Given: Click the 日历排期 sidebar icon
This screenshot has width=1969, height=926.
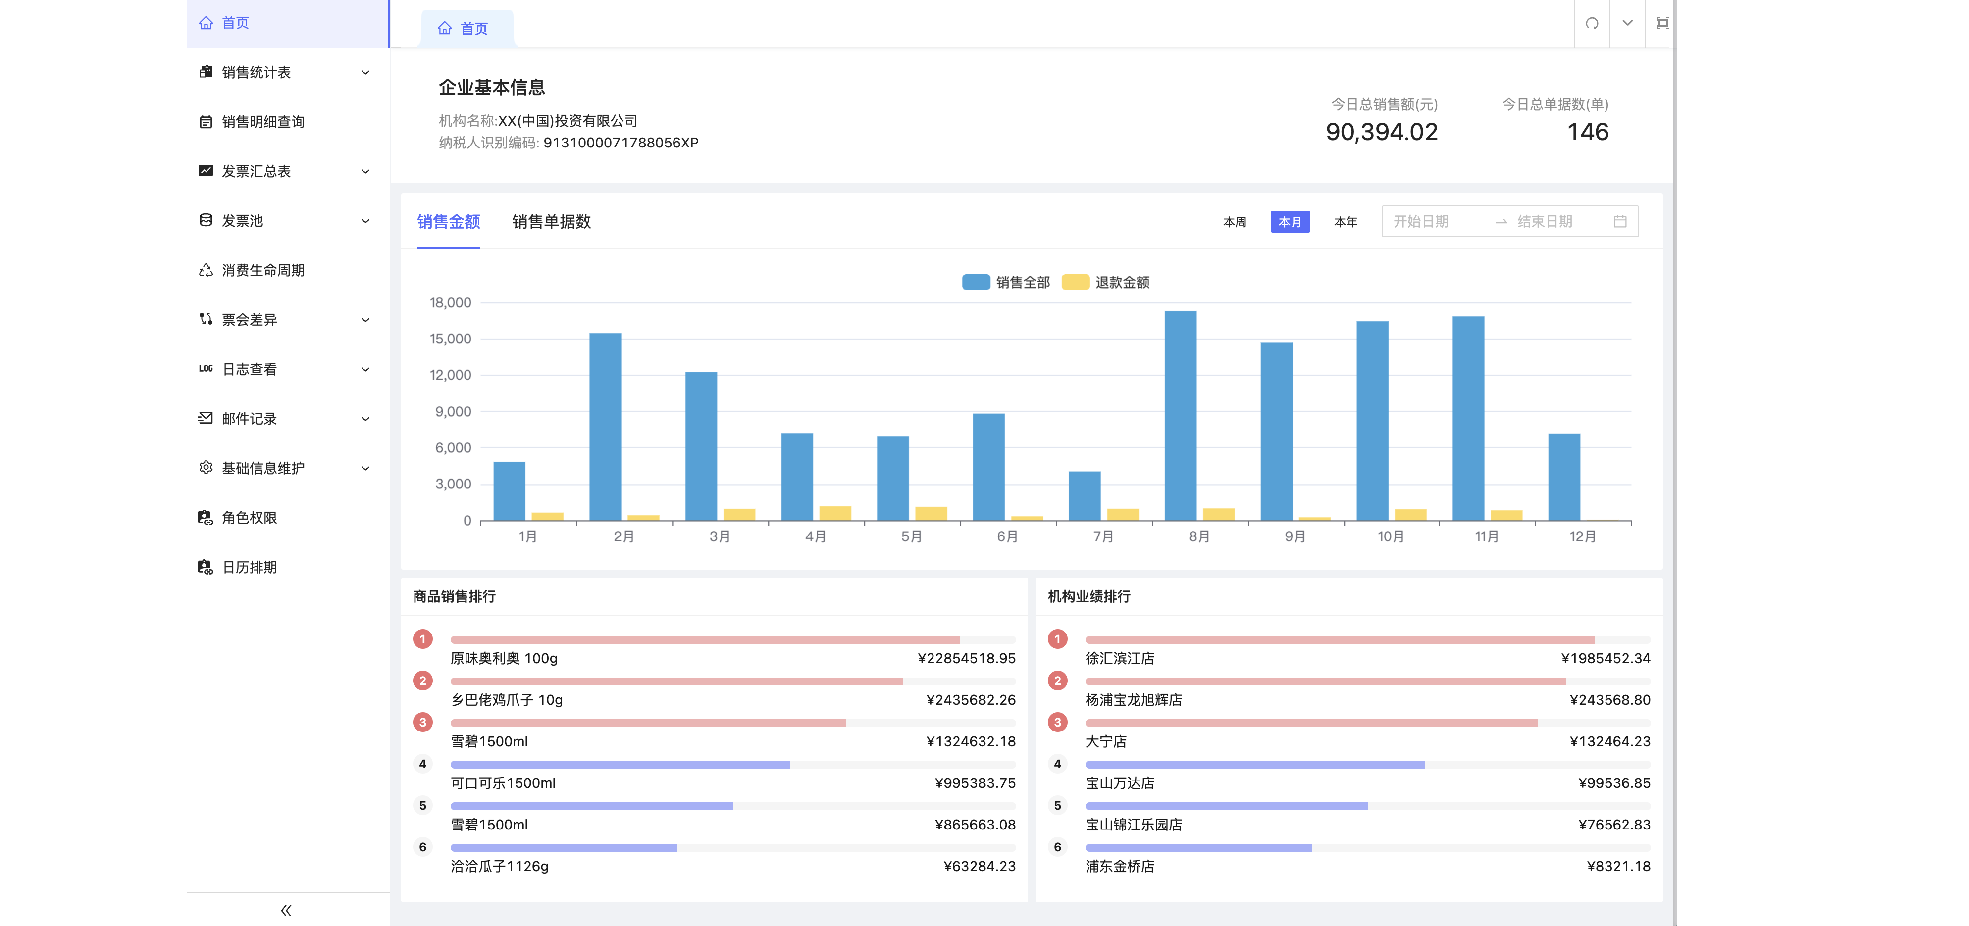Looking at the screenshot, I should 206,567.
